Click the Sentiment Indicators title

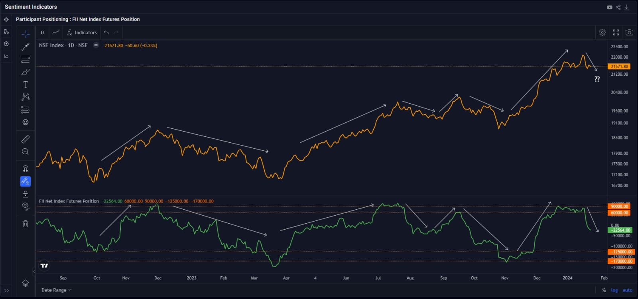31,7
